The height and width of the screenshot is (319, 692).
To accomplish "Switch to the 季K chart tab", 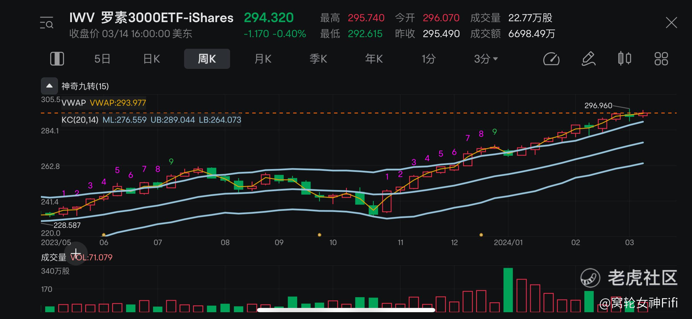I will [318, 59].
